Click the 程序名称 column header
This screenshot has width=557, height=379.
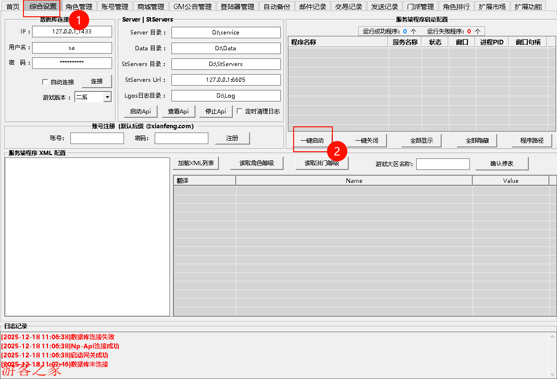[x=338, y=42]
